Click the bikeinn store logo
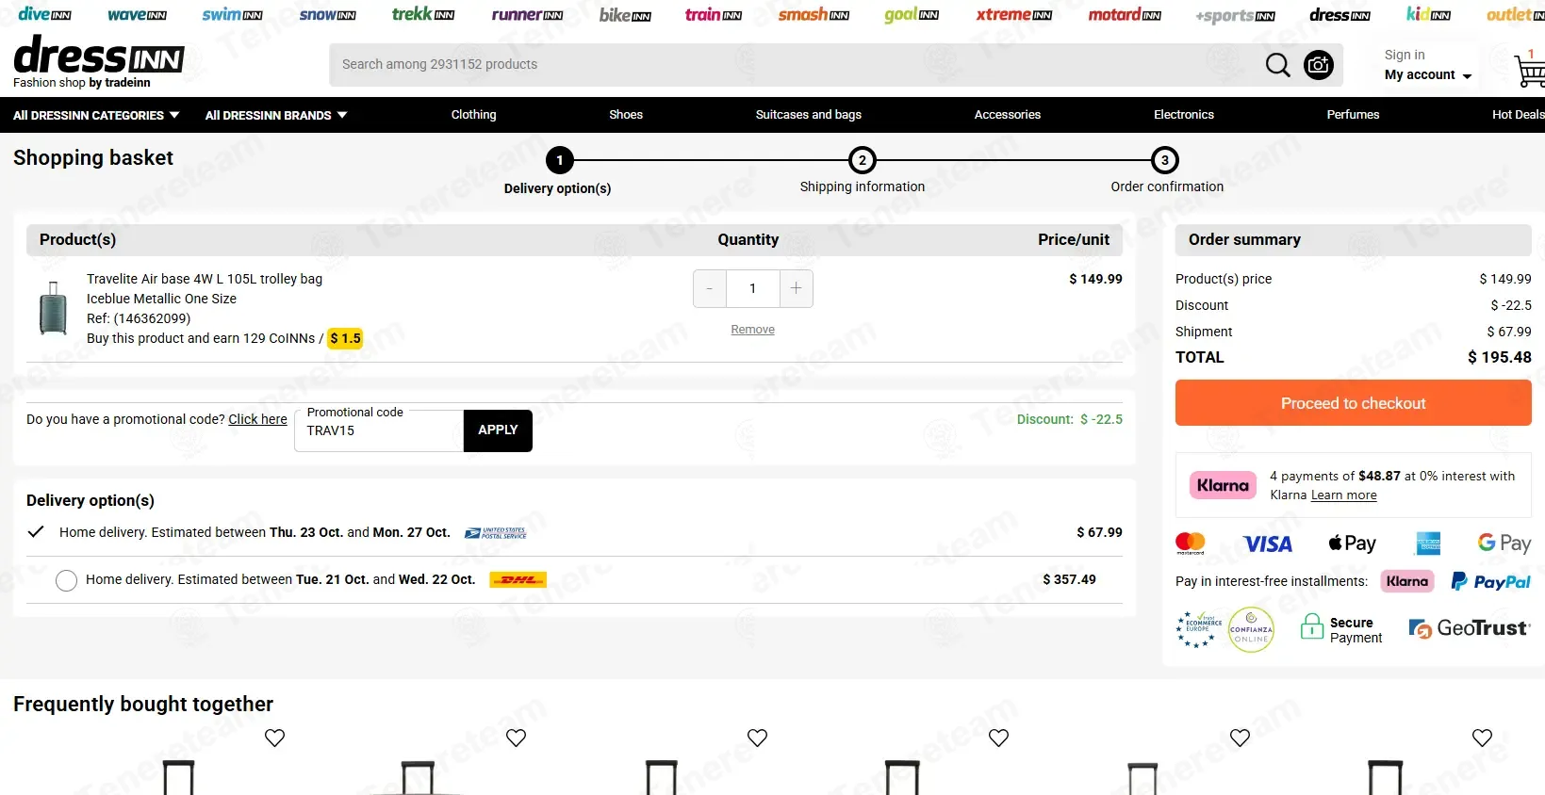Screen dimensions: 1545x795 [625, 15]
